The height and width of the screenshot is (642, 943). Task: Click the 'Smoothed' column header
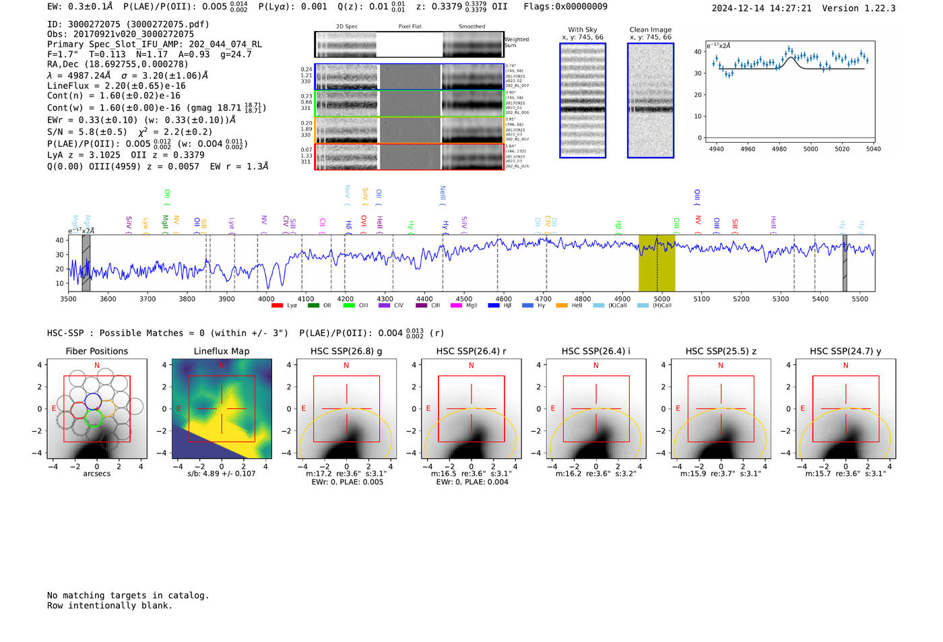(x=471, y=27)
